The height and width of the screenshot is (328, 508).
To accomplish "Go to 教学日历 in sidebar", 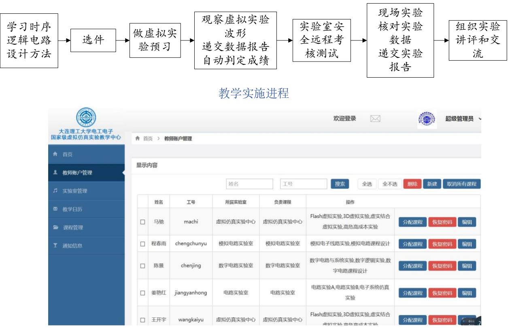I will pos(72,209).
